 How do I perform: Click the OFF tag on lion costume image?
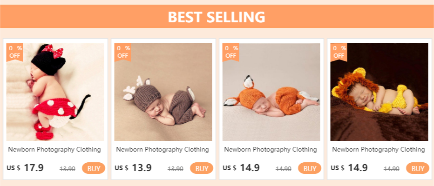(x=339, y=52)
